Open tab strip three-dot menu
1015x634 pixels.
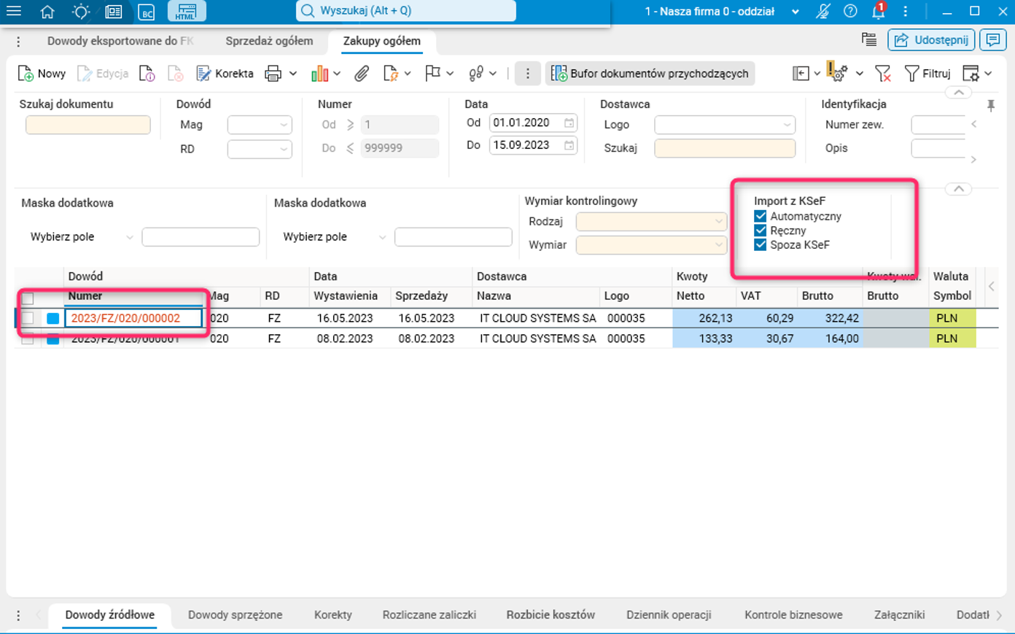[18, 42]
